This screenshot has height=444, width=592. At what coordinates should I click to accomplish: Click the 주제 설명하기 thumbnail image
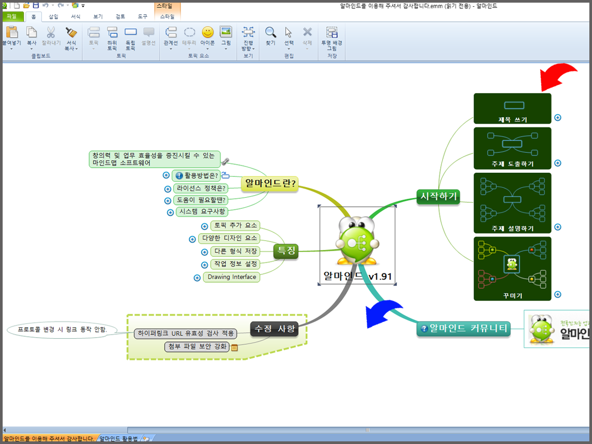pos(512,203)
